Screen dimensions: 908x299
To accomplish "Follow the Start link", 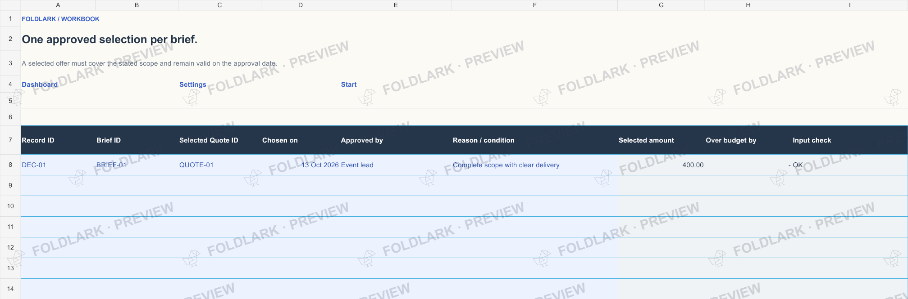I will click(349, 85).
